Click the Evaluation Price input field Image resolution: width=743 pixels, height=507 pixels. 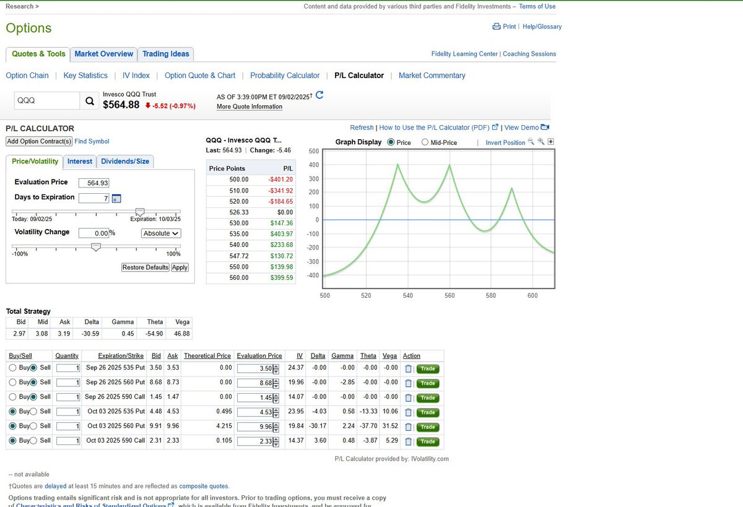point(95,183)
